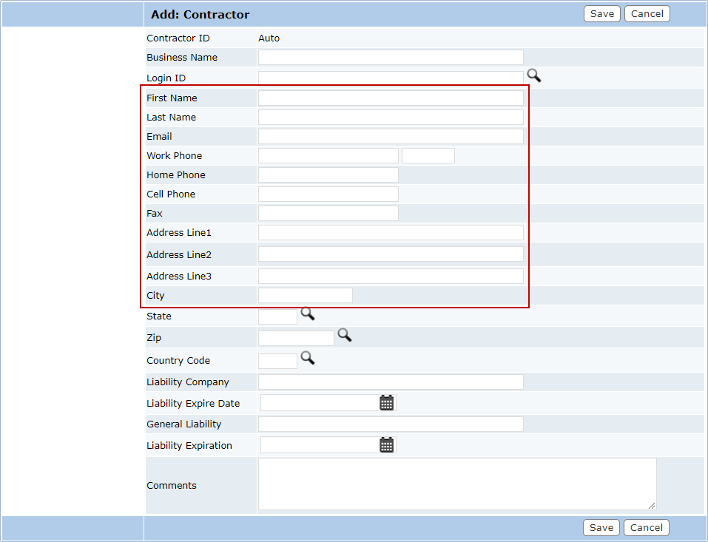Image resolution: width=708 pixels, height=542 pixels.
Task: Open the State lookup magnifier
Action: coord(307,314)
